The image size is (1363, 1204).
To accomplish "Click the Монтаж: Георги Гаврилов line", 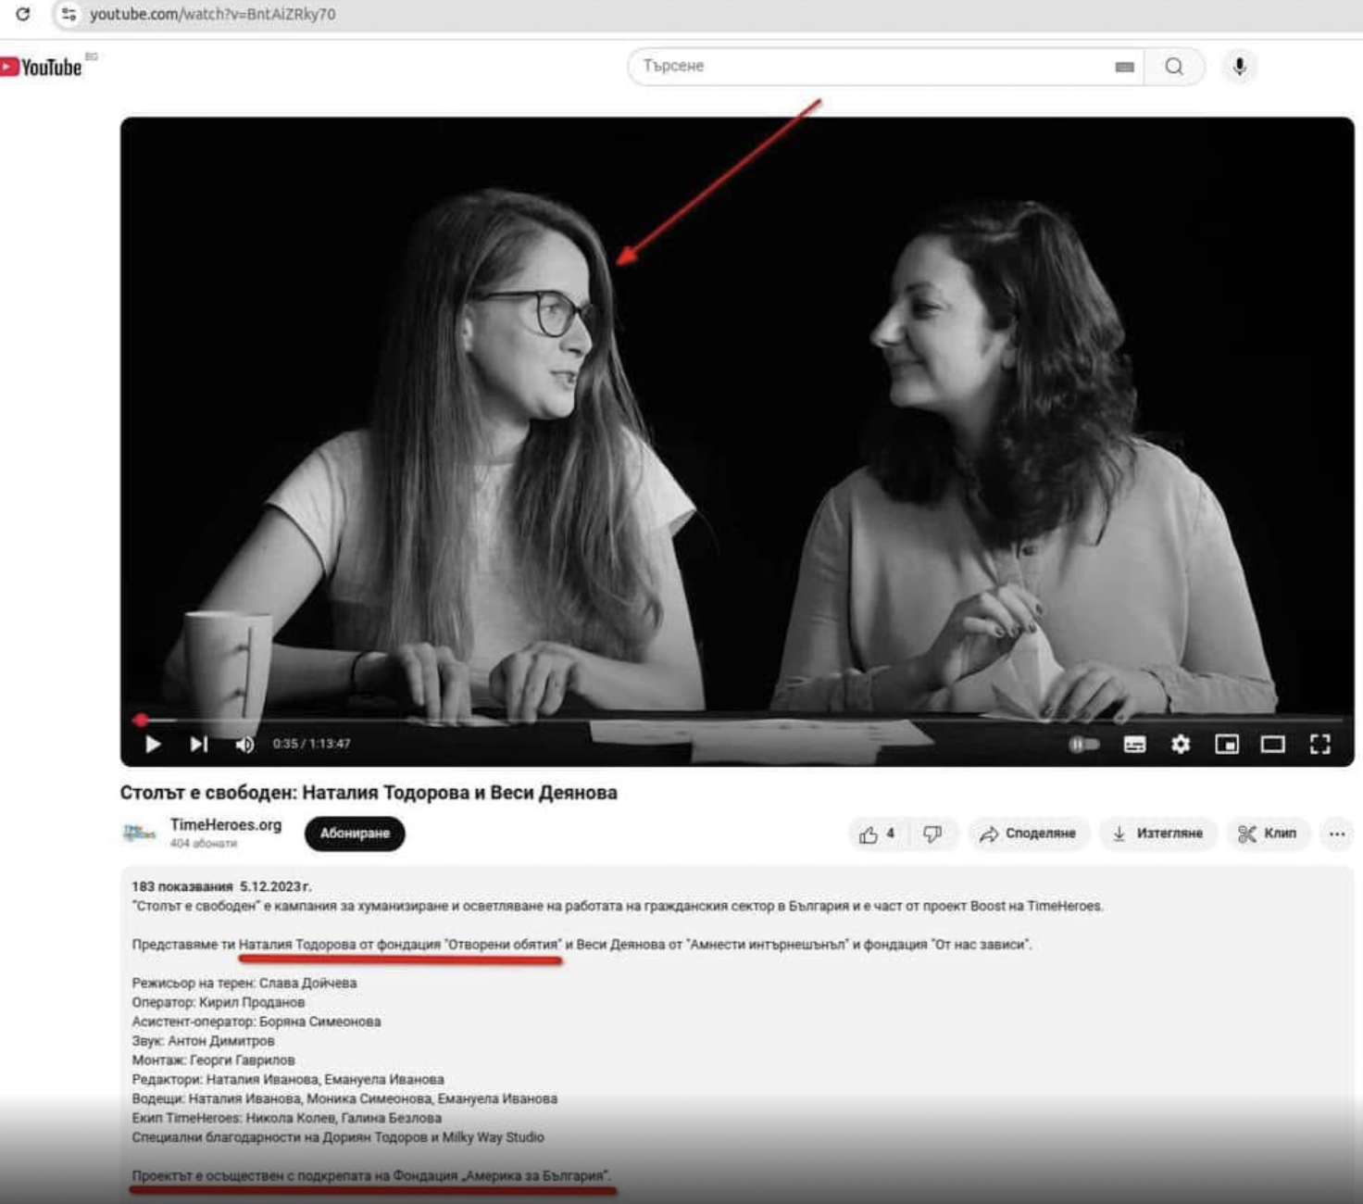I will click(x=213, y=1060).
